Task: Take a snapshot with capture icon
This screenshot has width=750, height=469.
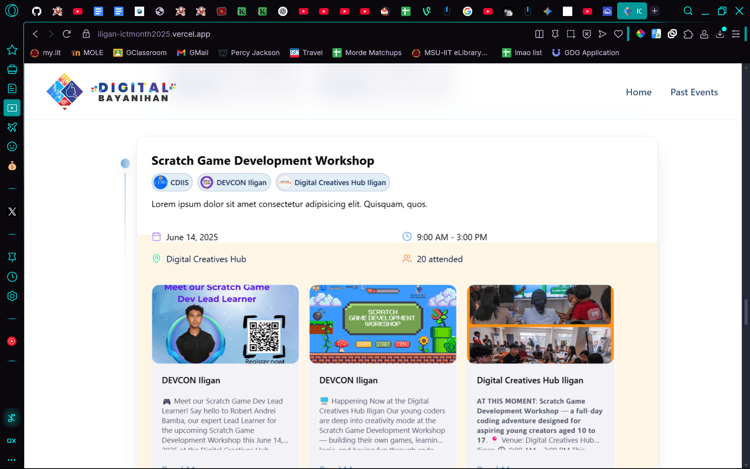Action: coord(571,34)
